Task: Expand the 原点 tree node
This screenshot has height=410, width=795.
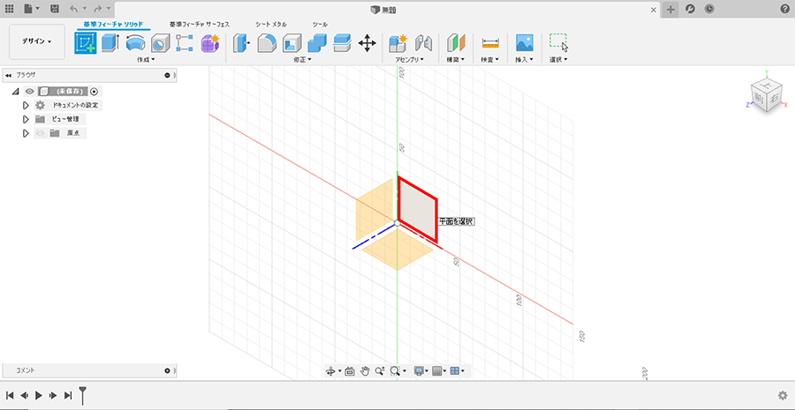Action: coord(26,133)
